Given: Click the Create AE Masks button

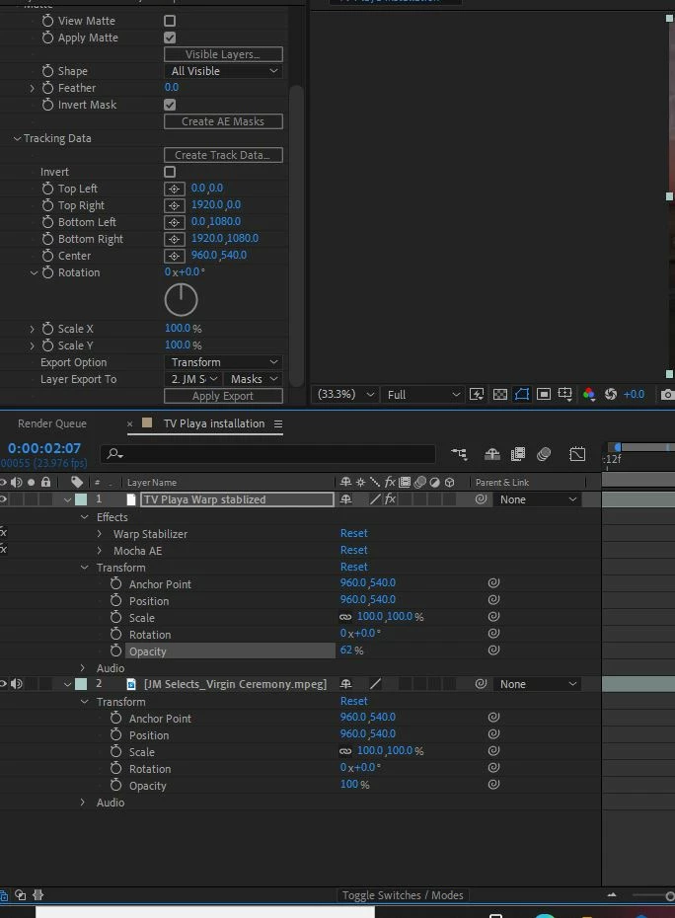Looking at the screenshot, I should click(x=224, y=121).
